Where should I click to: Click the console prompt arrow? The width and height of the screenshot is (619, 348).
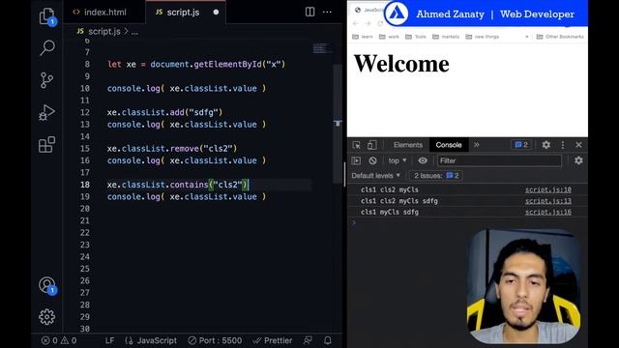pyautogui.click(x=354, y=223)
